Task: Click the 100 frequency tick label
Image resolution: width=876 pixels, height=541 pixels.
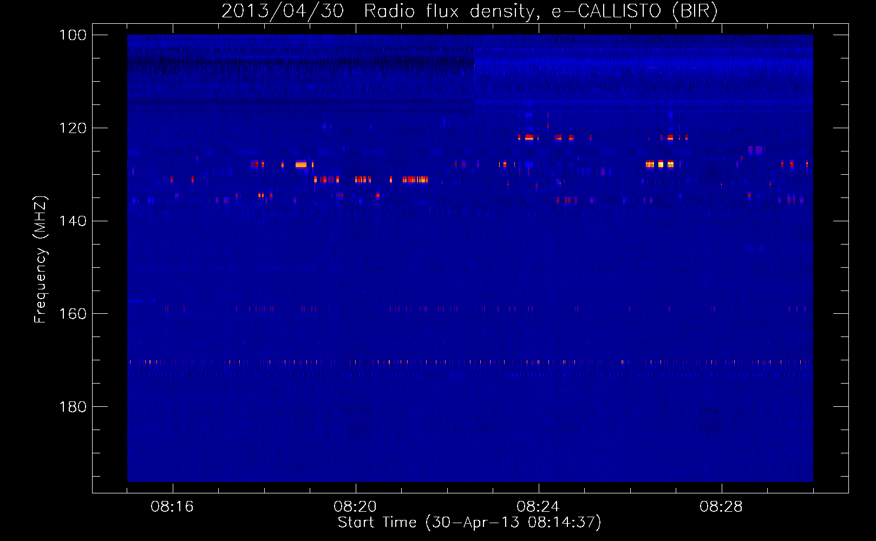Action: tap(73, 35)
